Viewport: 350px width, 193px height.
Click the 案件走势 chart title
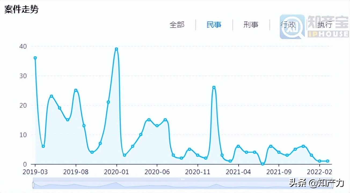coord(21,10)
